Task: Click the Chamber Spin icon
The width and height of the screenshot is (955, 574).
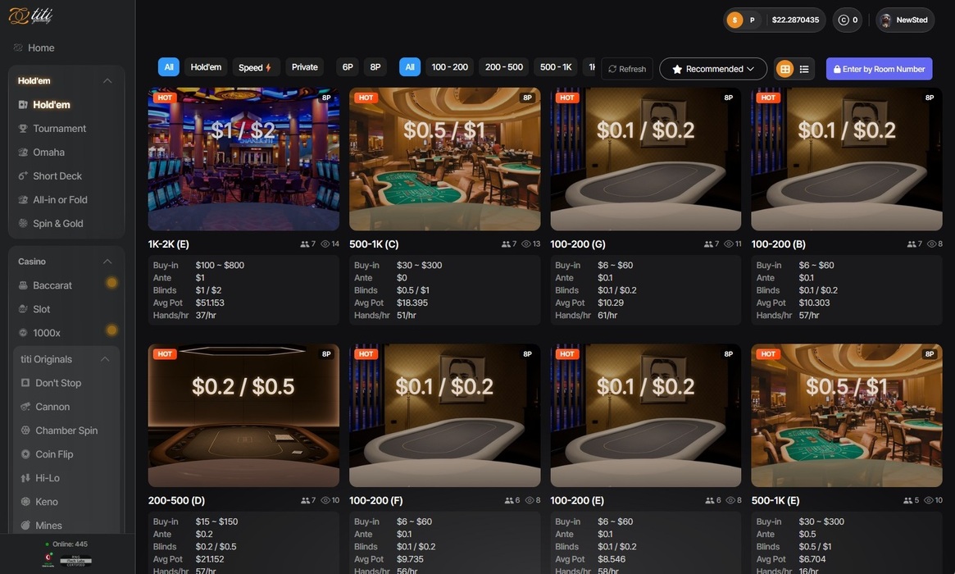Action: pyautogui.click(x=25, y=430)
